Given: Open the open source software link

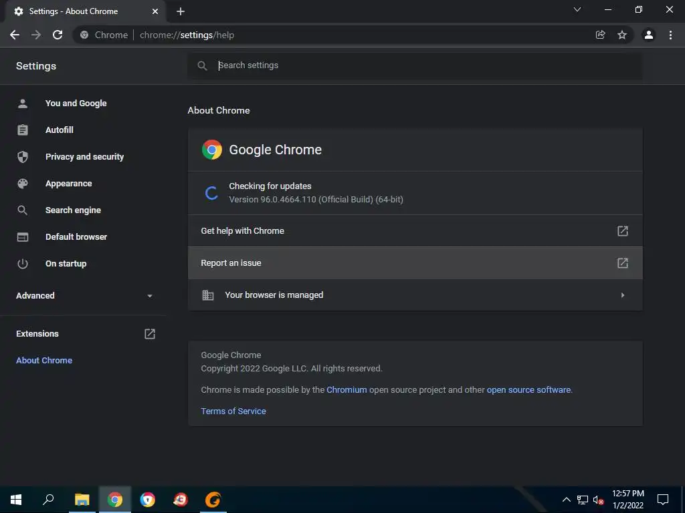Looking at the screenshot, I should 528,390.
